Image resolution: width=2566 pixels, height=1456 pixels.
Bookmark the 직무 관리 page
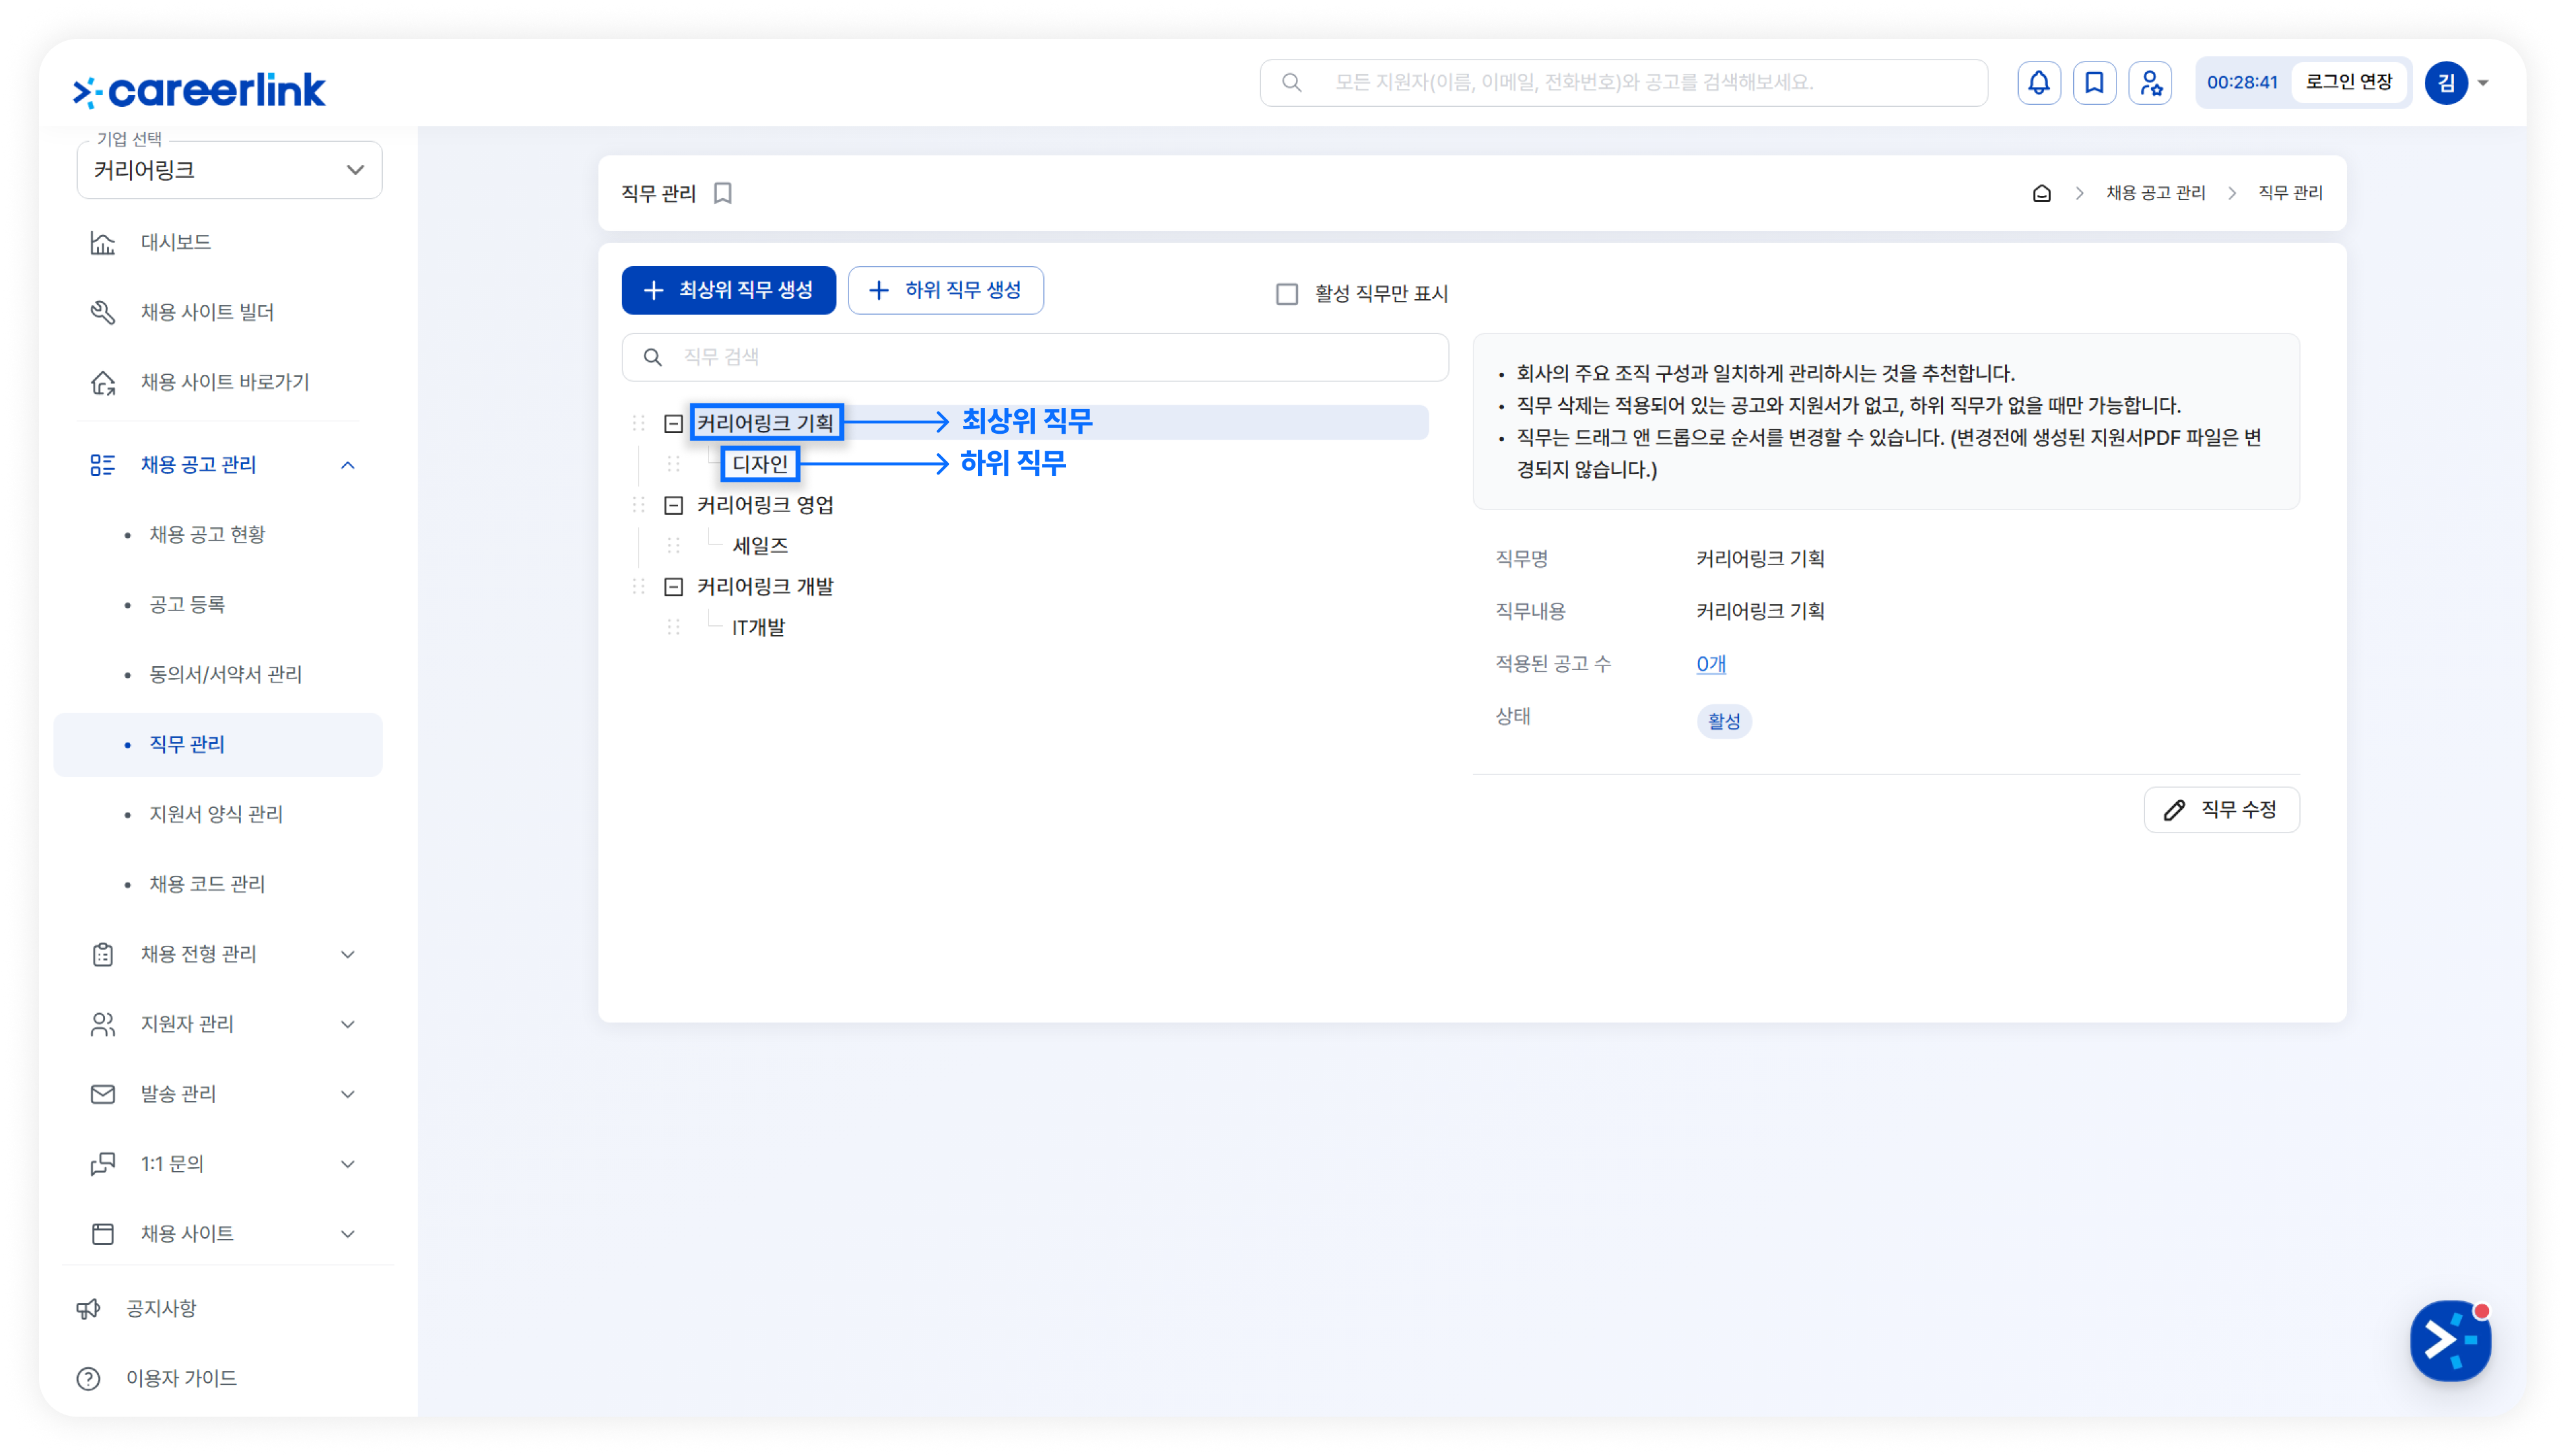(723, 193)
